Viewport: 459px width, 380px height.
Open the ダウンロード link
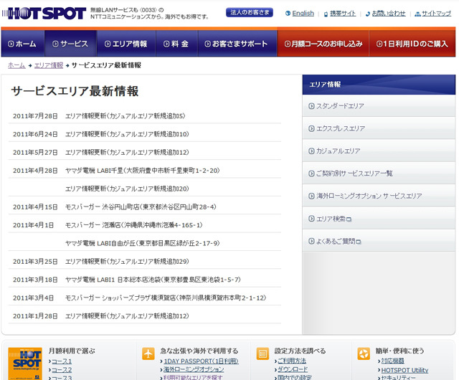(293, 369)
